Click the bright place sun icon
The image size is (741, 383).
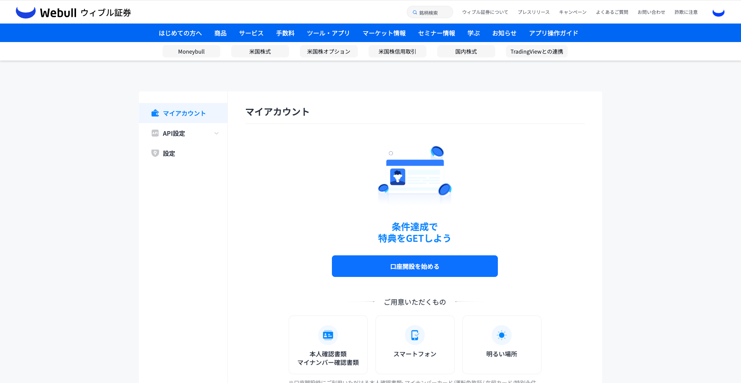(502, 335)
